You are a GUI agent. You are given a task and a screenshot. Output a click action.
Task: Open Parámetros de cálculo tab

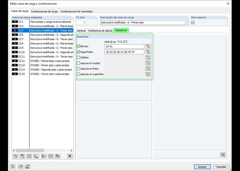(100, 30)
